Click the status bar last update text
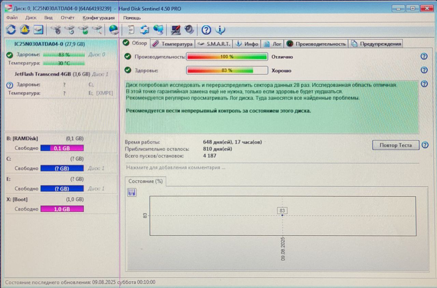This screenshot has height=288, width=437. click(80, 282)
